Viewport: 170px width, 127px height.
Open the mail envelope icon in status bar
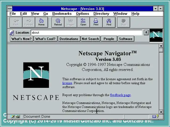(154, 117)
